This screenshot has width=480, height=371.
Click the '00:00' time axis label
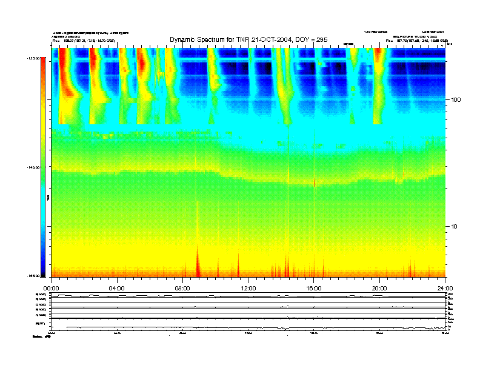tap(51, 289)
